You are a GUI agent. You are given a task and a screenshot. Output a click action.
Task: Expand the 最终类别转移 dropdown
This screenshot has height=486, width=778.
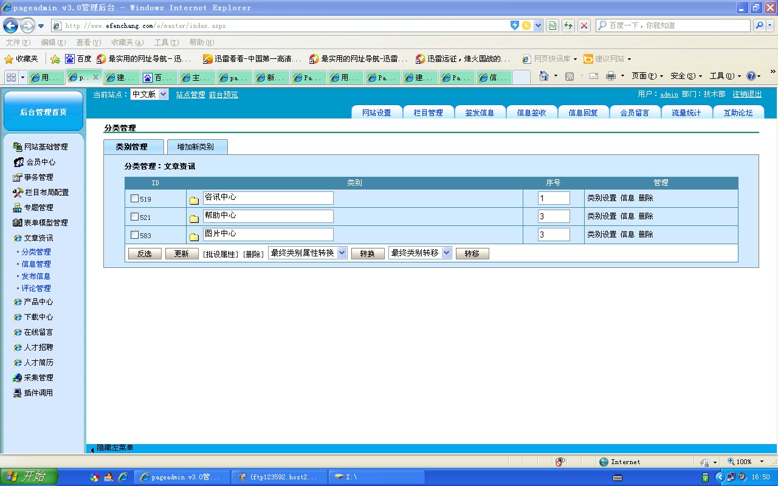tap(420, 253)
